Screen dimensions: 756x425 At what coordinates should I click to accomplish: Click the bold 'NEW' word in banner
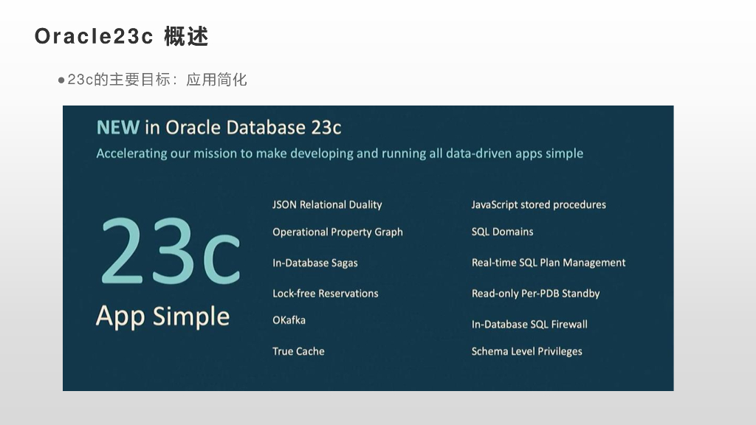click(117, 128)
